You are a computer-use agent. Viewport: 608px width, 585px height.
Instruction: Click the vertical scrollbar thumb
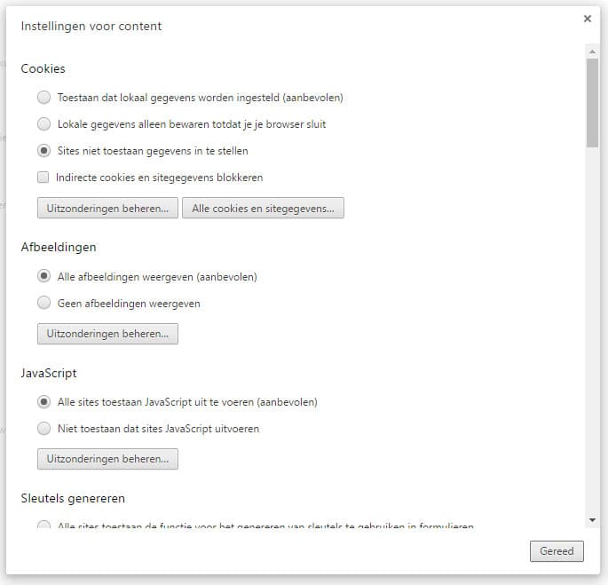point(592,103)
